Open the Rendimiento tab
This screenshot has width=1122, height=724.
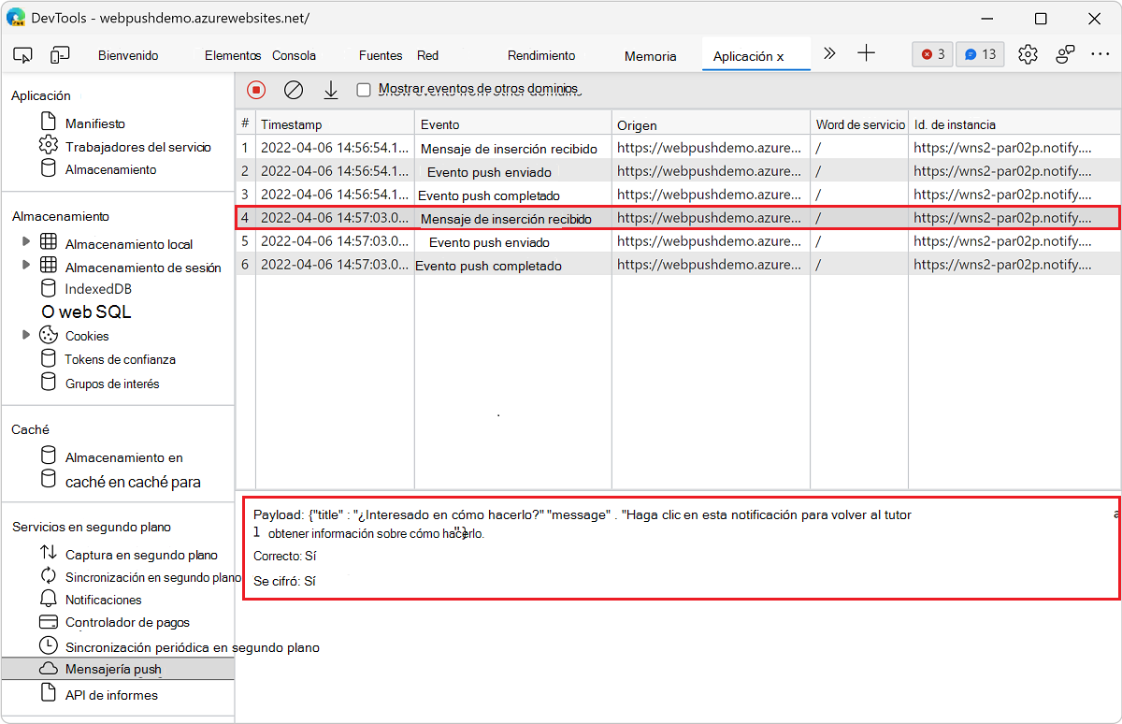click(x=541, y=55)
